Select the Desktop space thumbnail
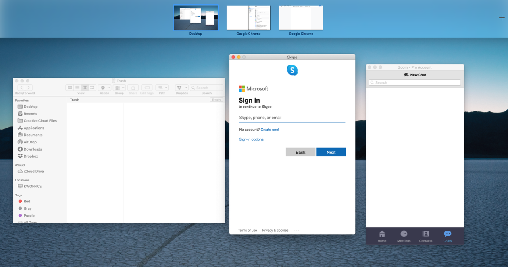Image resolution: width=508 pixels, height=267 pixels. coord(196,18)
